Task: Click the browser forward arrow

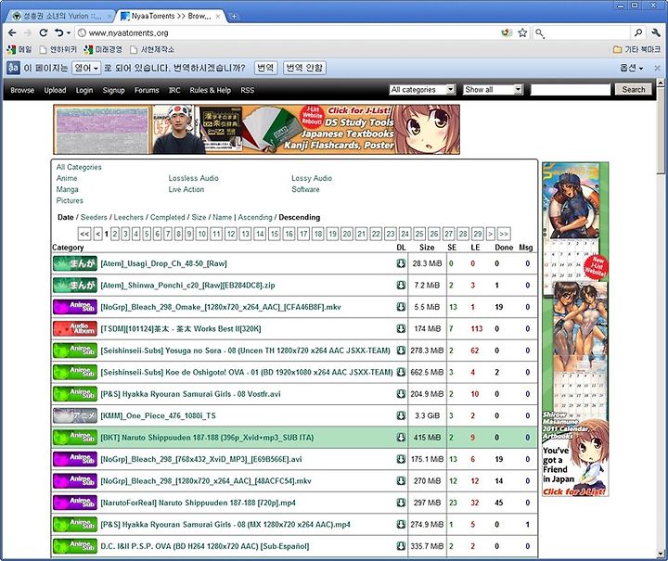Action: coord(28,32)
